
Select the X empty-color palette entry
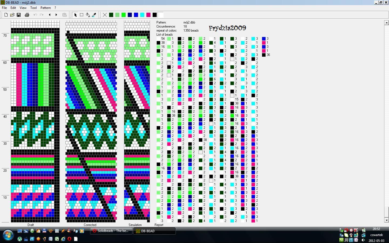pos(105,15)
